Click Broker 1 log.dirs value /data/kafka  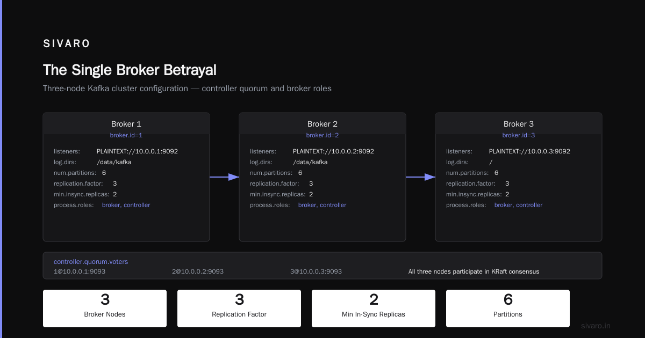click(114, 162)
